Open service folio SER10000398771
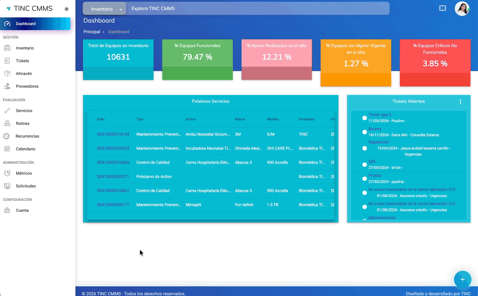 pos(113,205)
